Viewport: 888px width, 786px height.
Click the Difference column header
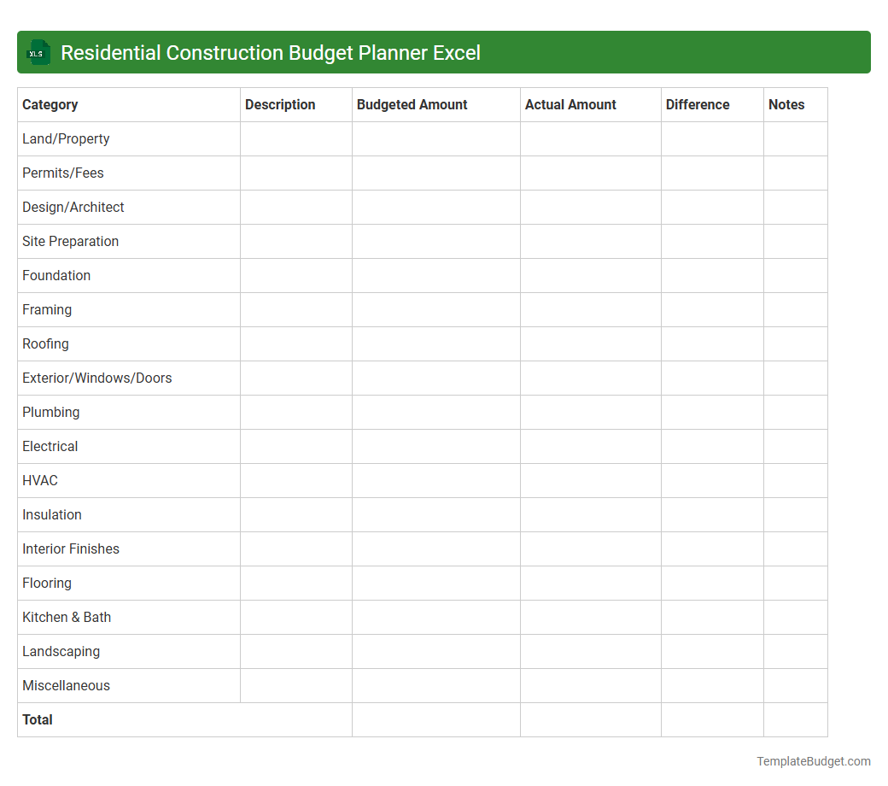[x=698, y=104]
